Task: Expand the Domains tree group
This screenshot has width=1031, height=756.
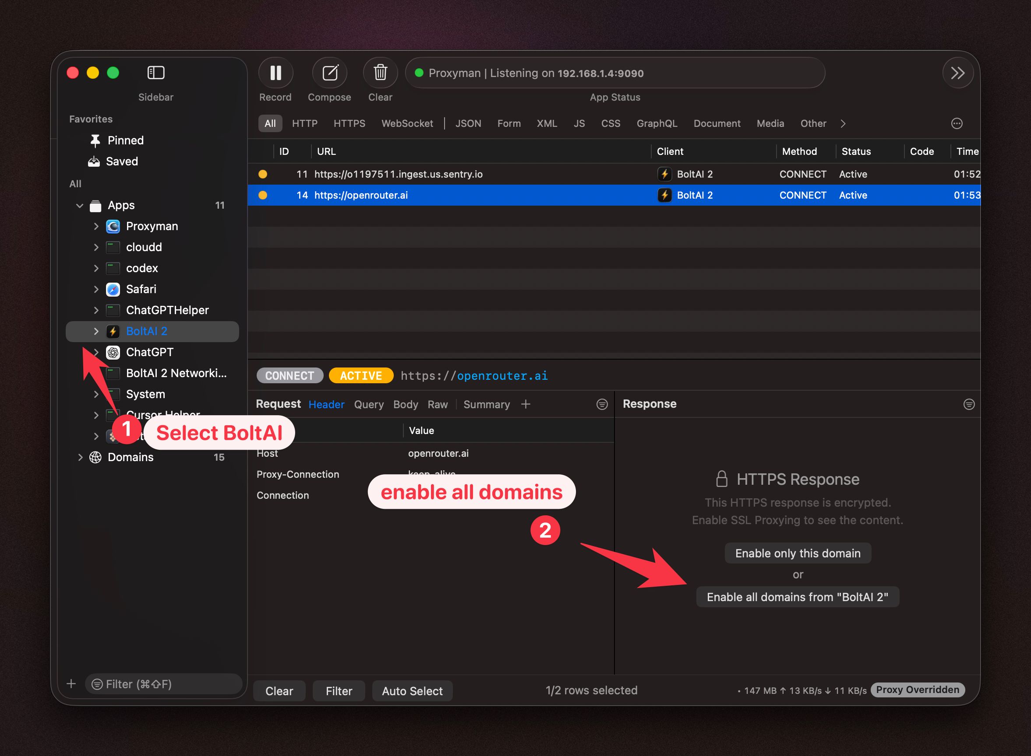Action: click(x=80, y=457)
